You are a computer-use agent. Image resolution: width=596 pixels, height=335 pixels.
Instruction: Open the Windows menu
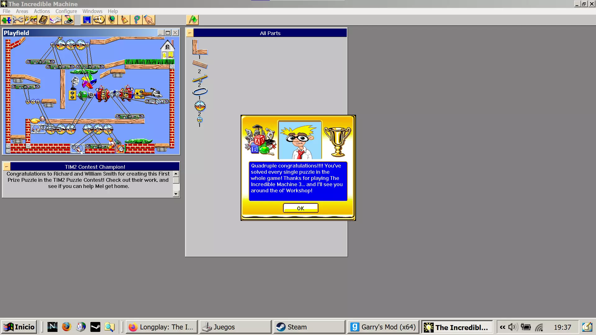click(92, 11)
